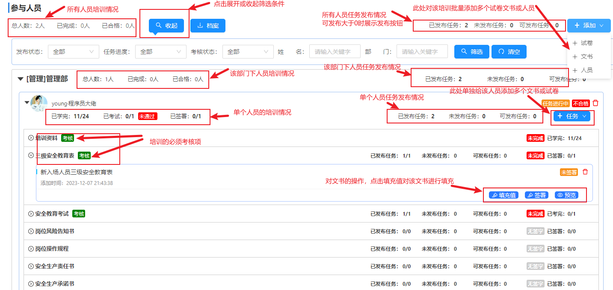Viewport: 613px width, 290px height.
Task: Delete 新入场人员三级安全教育表 using its trash icon
Action: tap(585, 172)
